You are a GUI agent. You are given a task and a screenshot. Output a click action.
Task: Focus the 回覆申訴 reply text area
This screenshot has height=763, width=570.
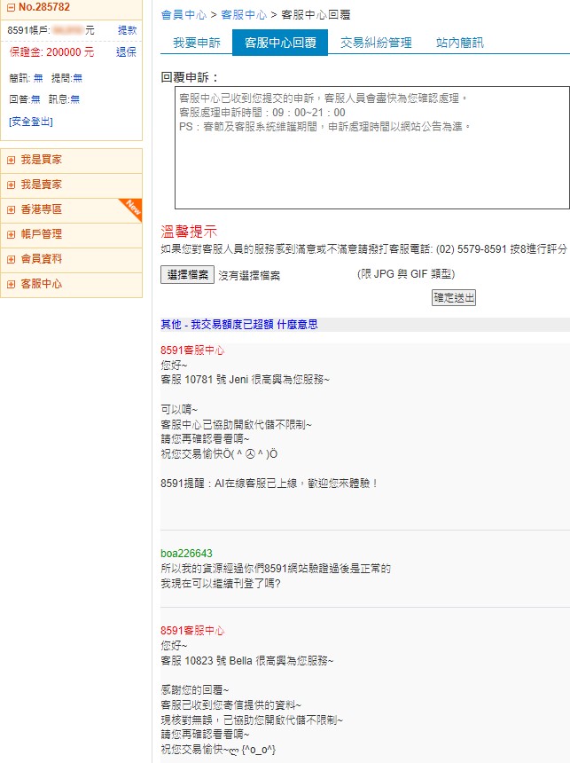coord(372,148)
